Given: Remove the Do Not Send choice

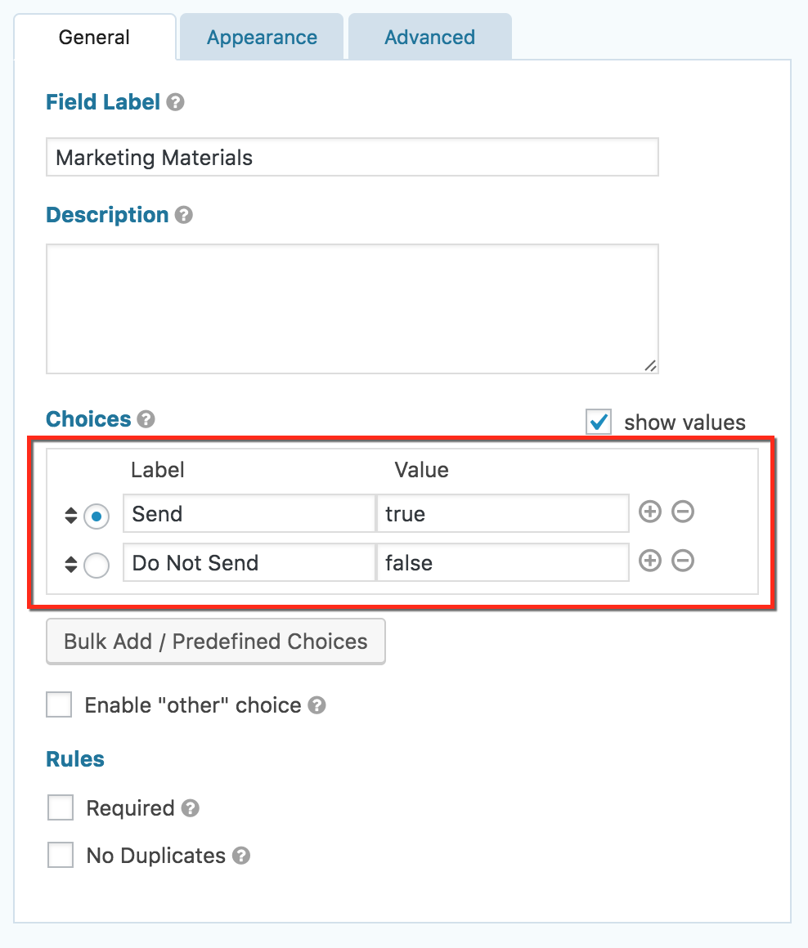Looking at the screenshot, I should click(683, 561).
